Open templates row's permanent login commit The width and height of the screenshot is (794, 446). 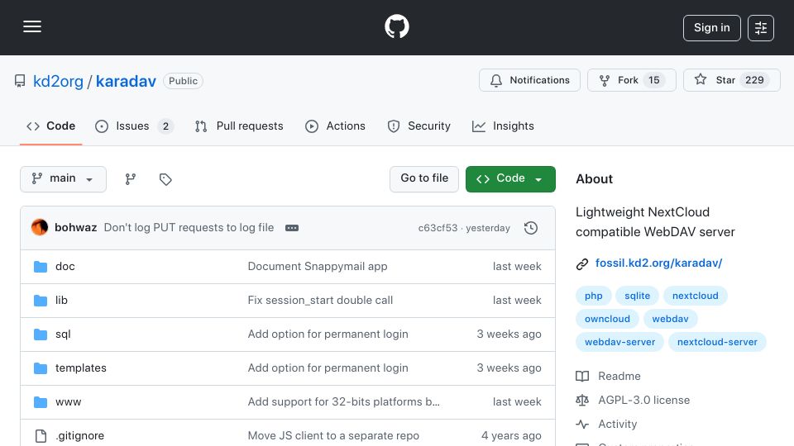[328, 368]
